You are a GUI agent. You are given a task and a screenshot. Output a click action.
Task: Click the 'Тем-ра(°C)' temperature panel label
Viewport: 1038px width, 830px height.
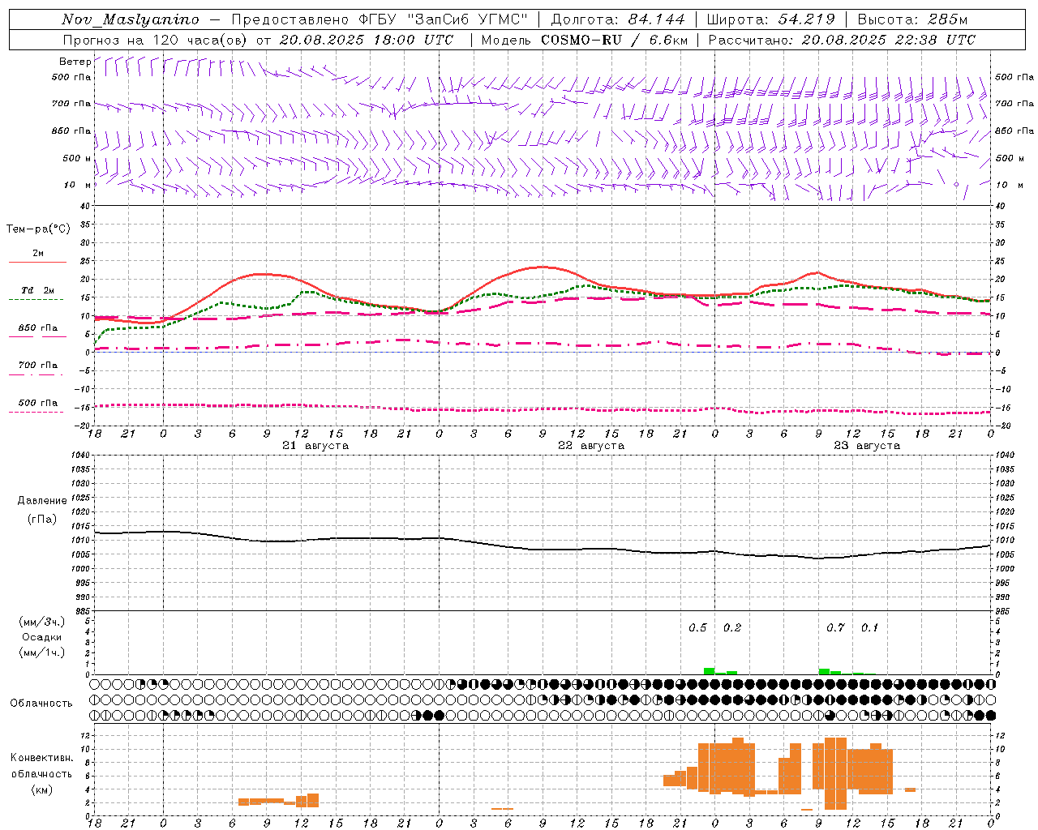coord(38,229)
